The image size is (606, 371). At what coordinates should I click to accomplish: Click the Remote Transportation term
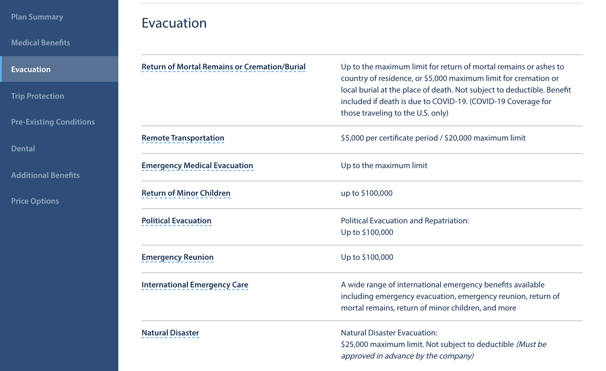click(x=183, y=138)
